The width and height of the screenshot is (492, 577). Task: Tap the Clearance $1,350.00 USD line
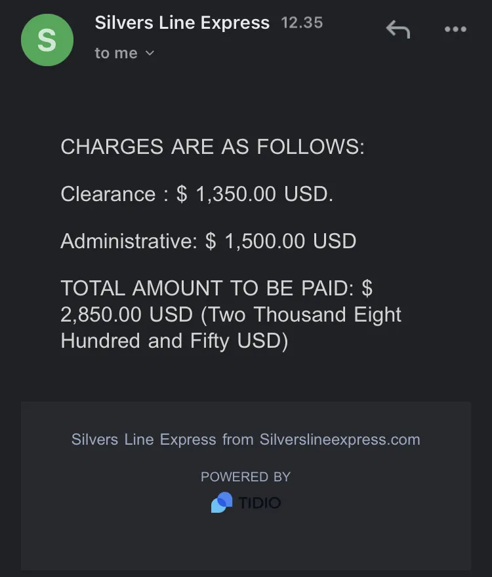tap(197, 194)
